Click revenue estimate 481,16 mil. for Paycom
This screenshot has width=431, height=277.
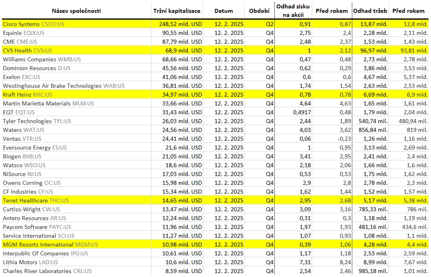point(373,227)
